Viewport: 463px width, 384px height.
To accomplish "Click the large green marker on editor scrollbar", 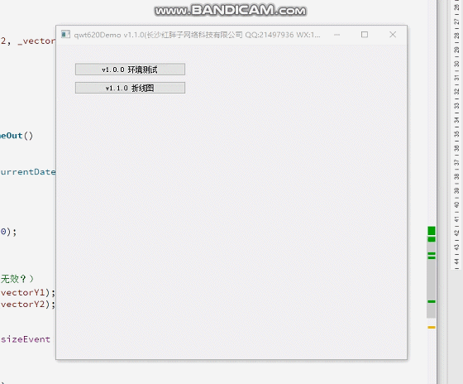I will click(x=432, y=231).
